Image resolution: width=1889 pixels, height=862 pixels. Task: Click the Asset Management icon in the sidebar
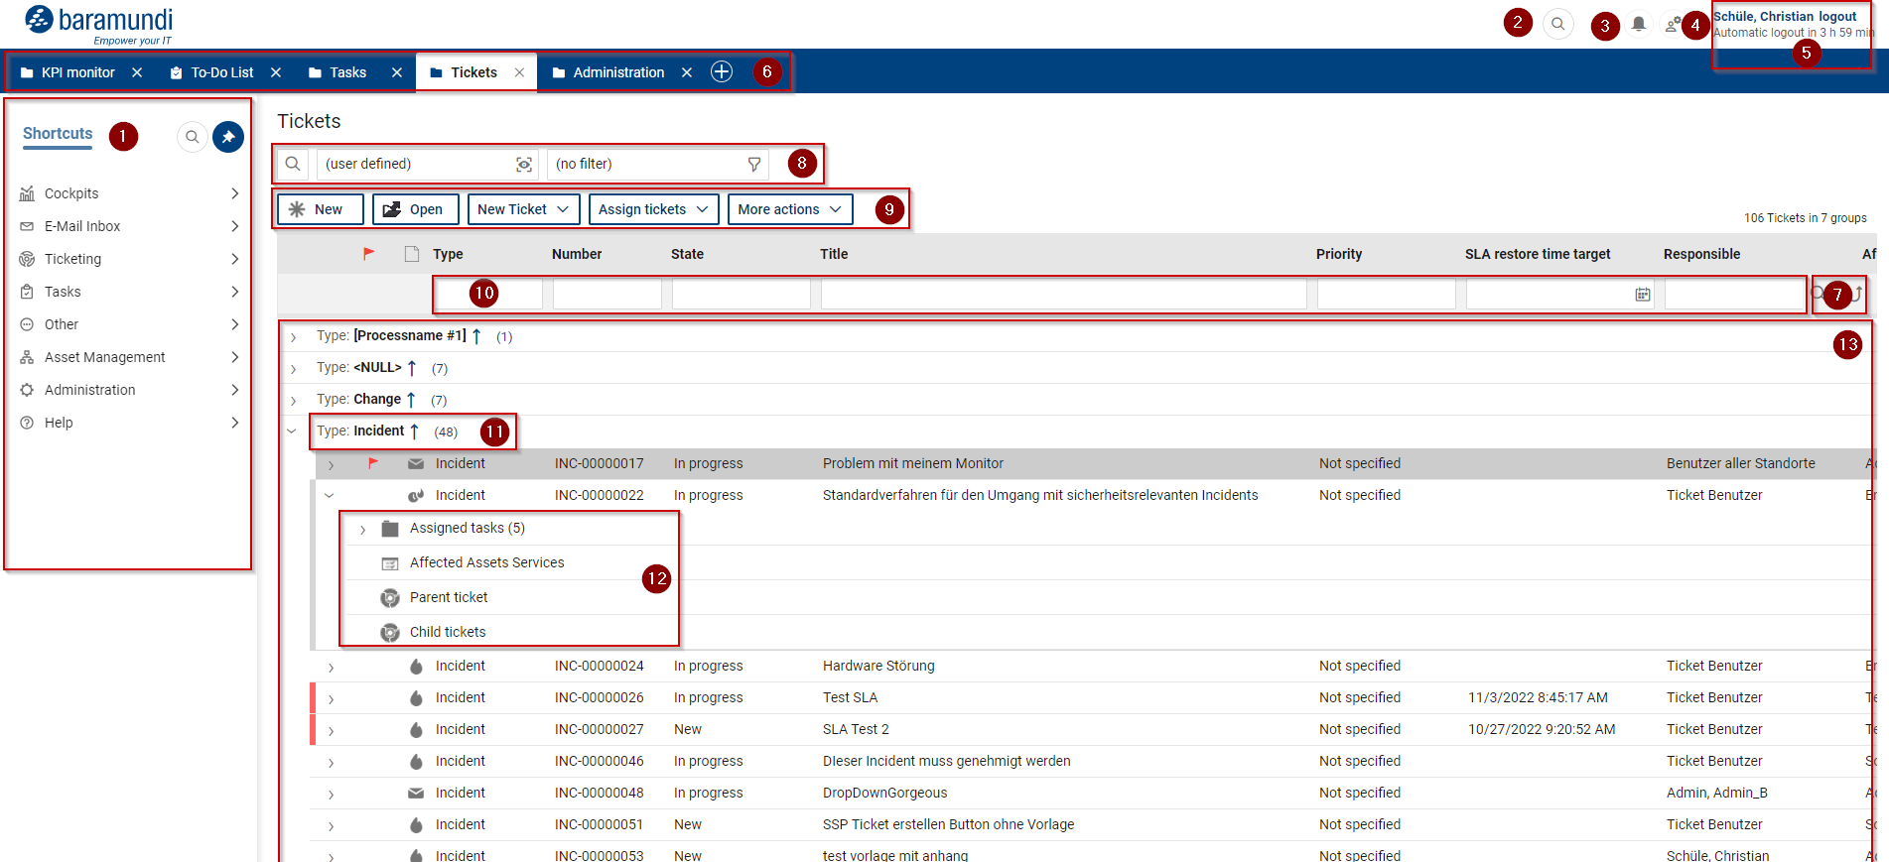click(27, 357)
